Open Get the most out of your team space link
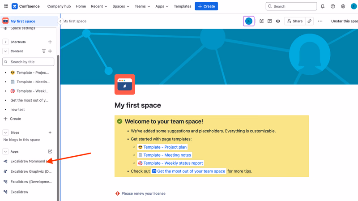Viewport: 358px width, 201px height. pos(188,171)
